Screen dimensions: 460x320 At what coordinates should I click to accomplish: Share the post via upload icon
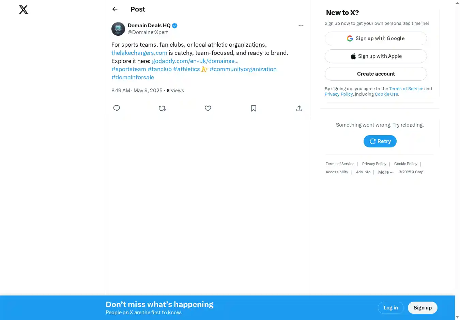299,108
